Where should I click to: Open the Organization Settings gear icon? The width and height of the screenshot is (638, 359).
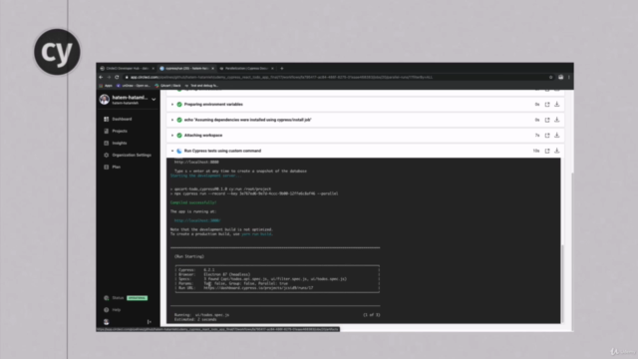(107, 156)
